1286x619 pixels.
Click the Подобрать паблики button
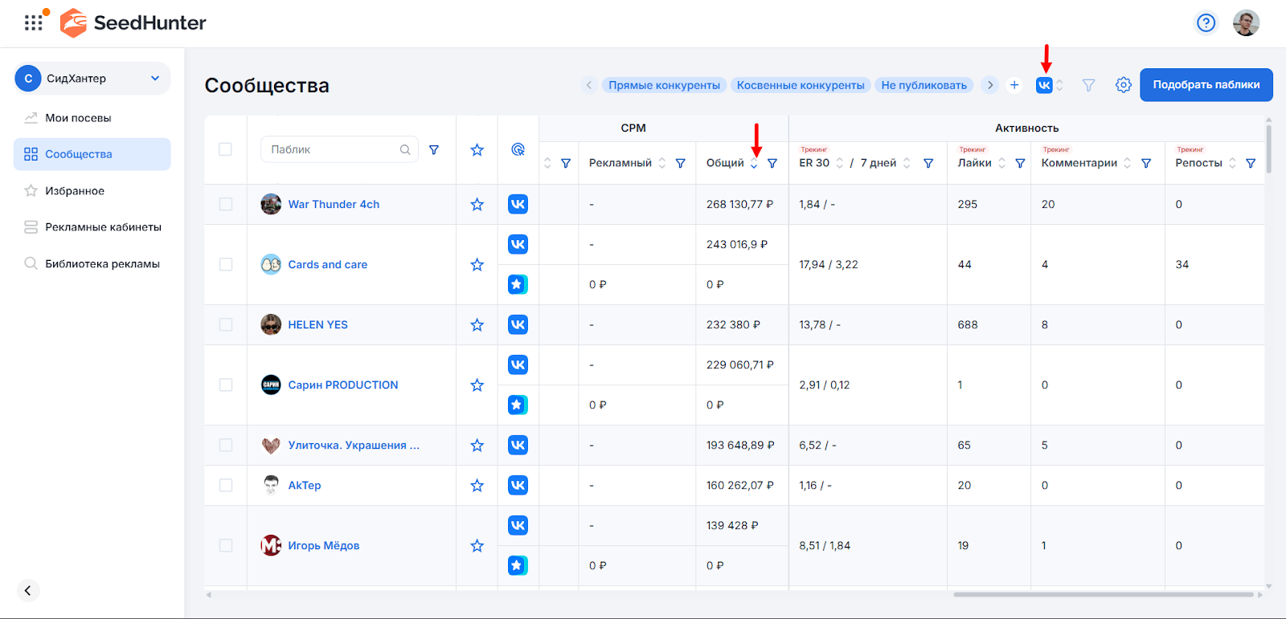pyautogui.click(x=1206, y=85)
